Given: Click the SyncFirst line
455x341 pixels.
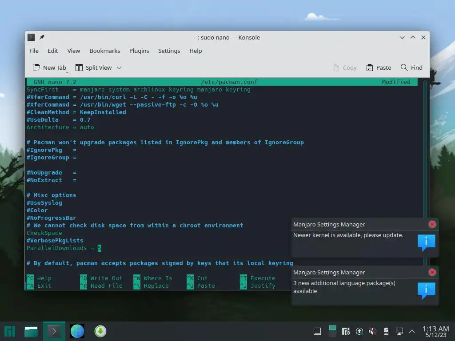Looking at the screenshot, I should [x=139, y=90].
